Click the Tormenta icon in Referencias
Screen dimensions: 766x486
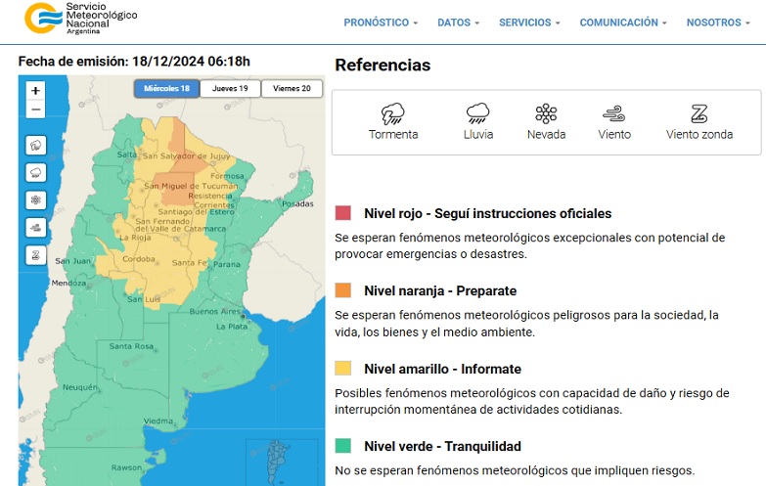click(393, 113)
